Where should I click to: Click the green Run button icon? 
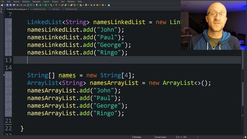point(46,5)
